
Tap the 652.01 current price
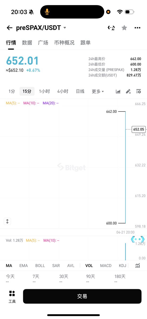coord(22,61)
